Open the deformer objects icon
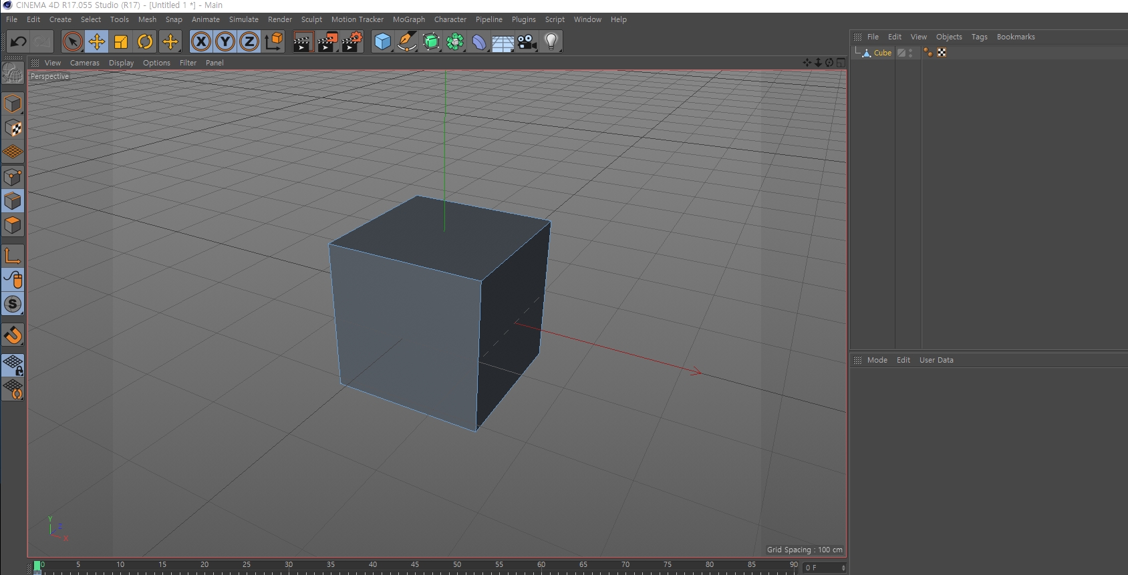The image size is (1128, 575). point(479,41)
